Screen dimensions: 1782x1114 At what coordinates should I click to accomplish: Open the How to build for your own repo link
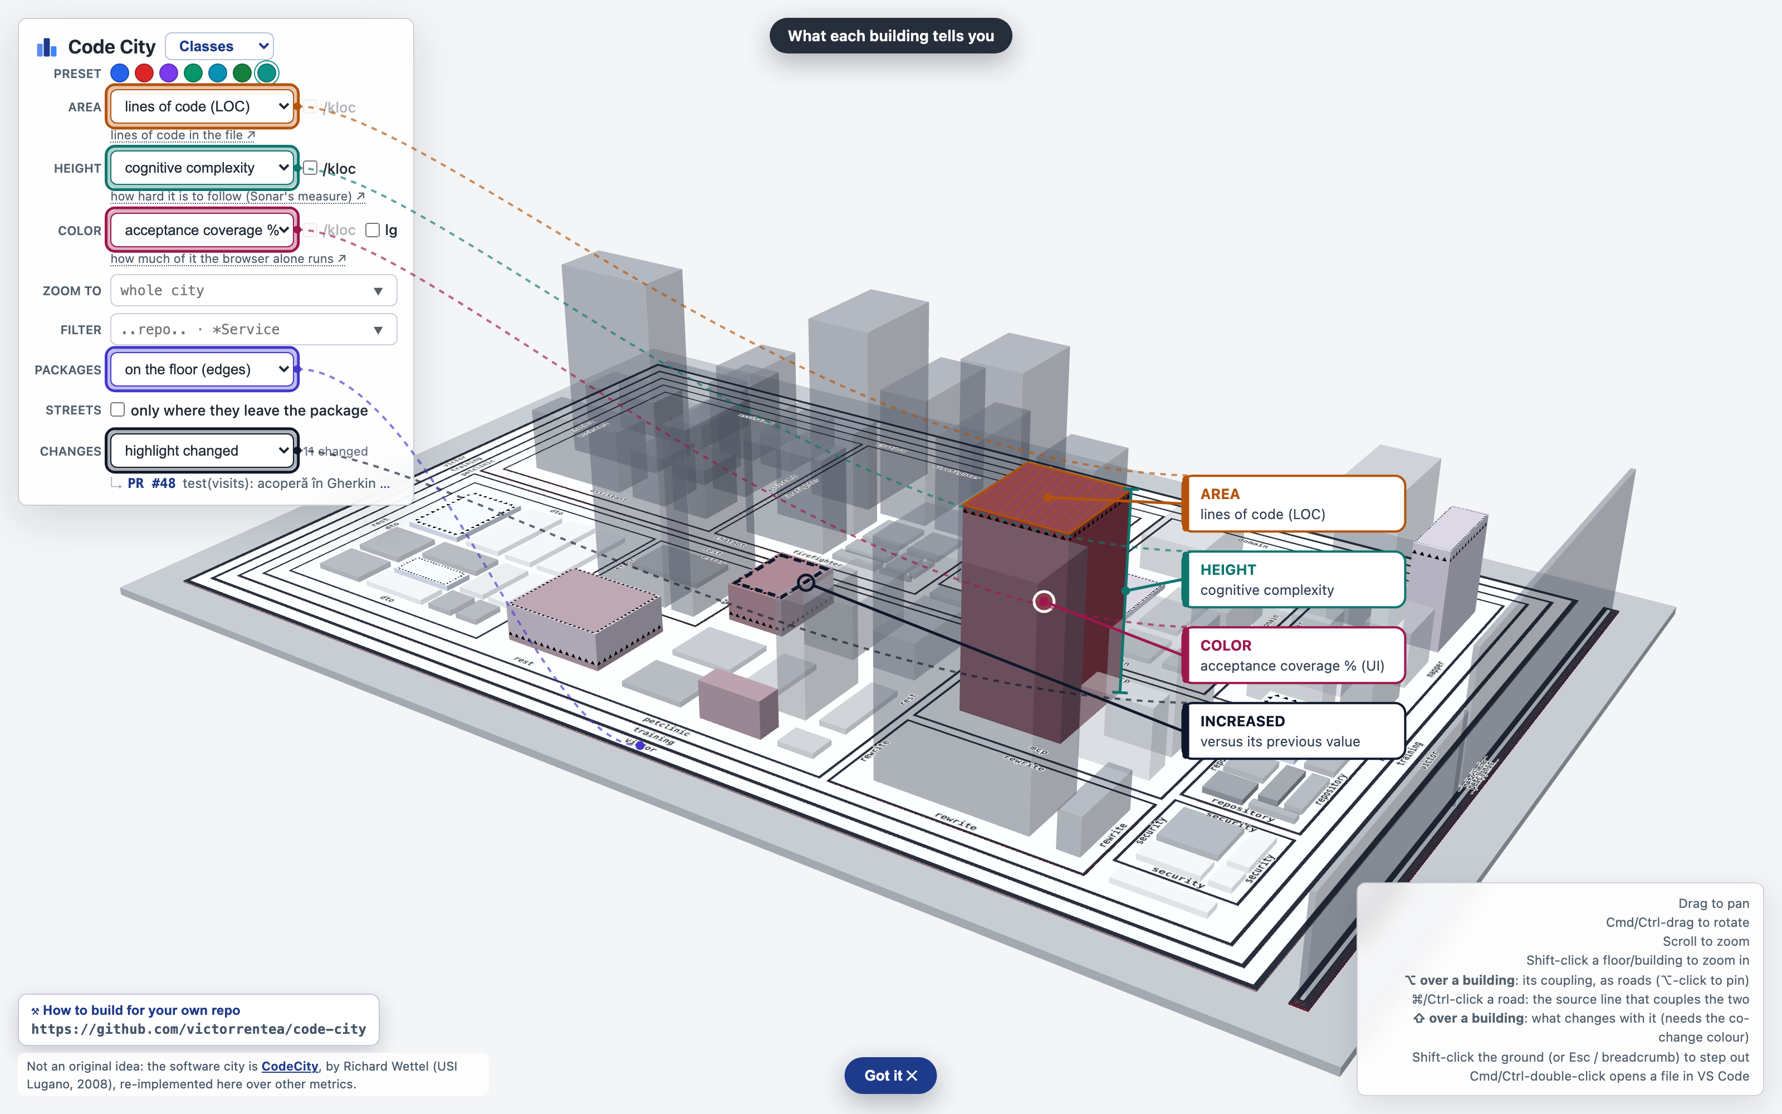click(x=135, y=1010)
